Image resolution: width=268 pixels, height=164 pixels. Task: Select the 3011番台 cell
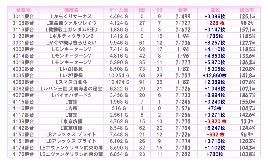tap(23, 16)
